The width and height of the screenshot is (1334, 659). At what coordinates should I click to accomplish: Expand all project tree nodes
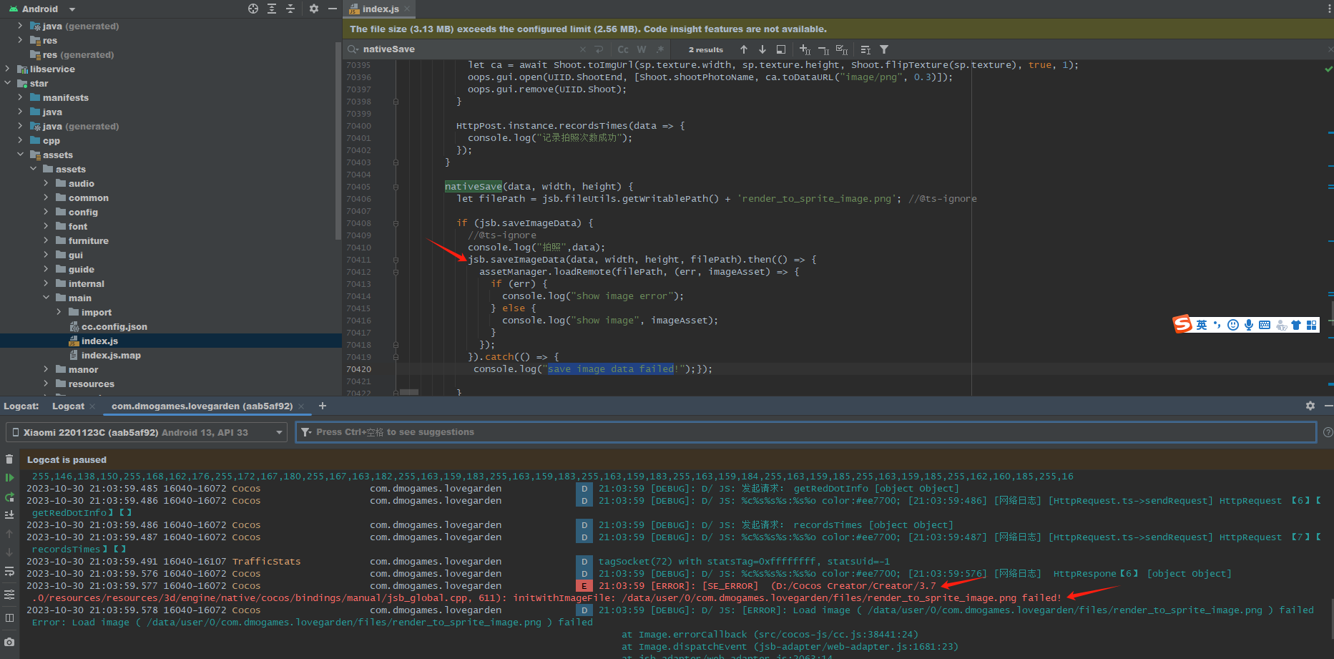[272, 9]
